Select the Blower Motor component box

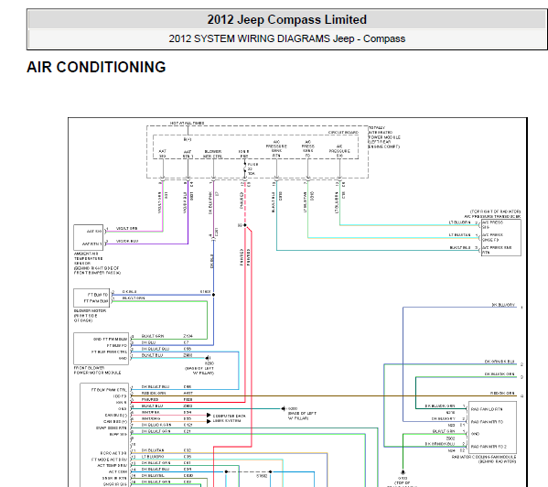click(91, 298)
